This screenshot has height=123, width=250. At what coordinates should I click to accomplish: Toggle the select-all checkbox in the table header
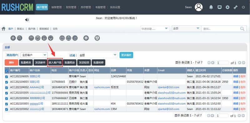(7, 71)
